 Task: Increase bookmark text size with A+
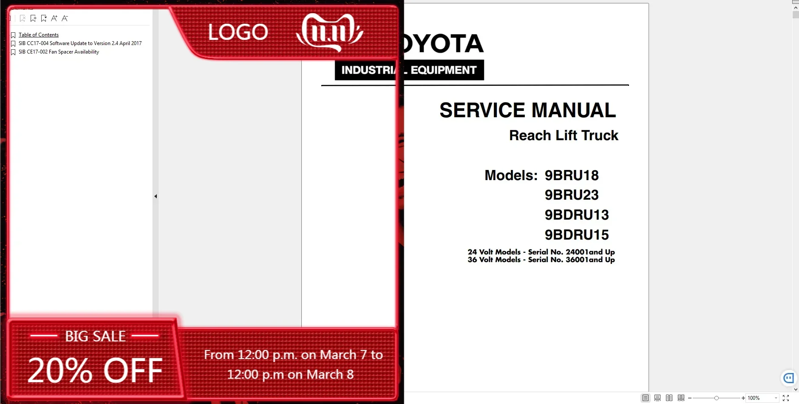54,18
